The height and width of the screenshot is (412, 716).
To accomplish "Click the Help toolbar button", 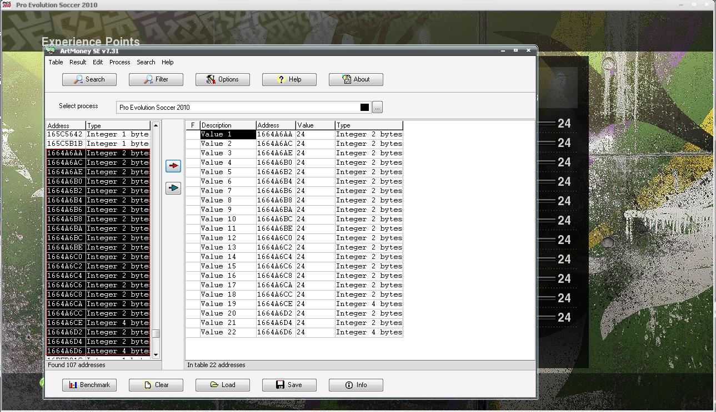I will [x=289, y=79].
